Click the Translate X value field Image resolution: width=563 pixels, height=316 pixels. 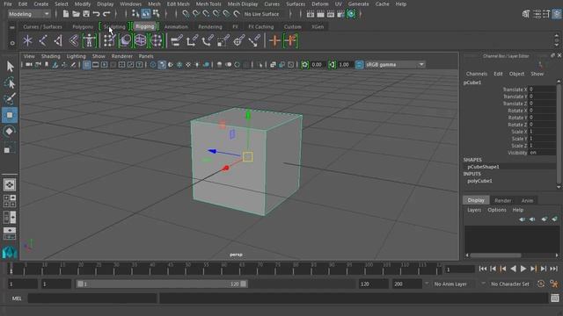(x=542, y=90)
